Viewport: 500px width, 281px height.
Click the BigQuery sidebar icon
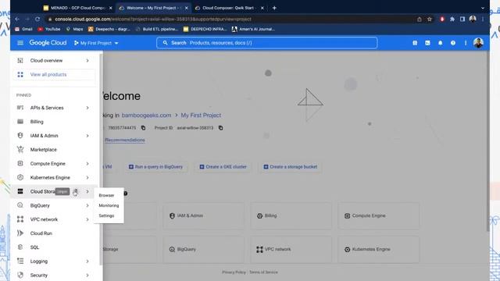(20, 205)
